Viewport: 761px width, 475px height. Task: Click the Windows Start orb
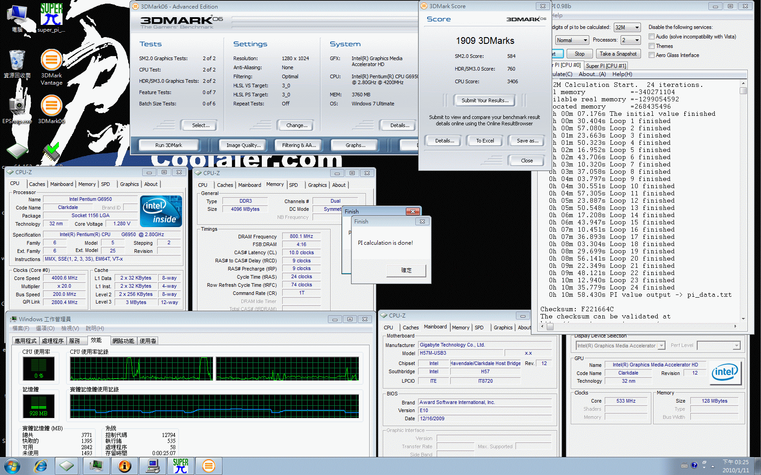coord(12,466)
